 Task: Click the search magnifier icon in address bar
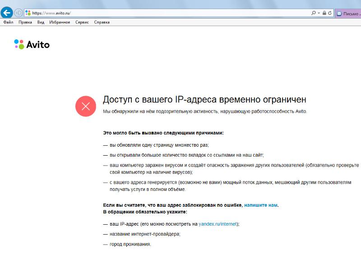(313, 13)
